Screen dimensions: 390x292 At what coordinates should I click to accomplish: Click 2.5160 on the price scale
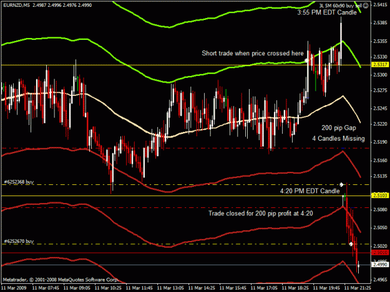[380, 161]
